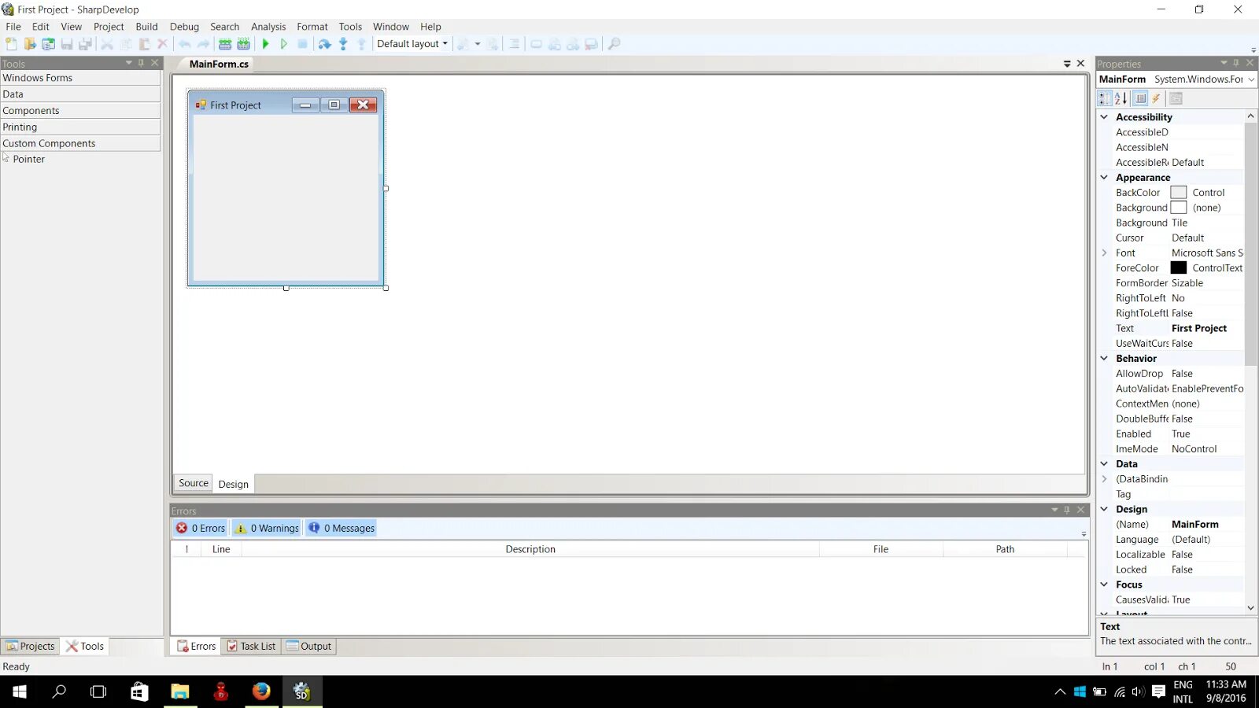Click the form icon in the First Project title bar

(201, 105)
